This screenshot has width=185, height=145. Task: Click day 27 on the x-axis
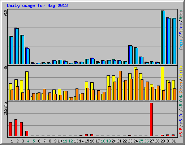(152, 141)
